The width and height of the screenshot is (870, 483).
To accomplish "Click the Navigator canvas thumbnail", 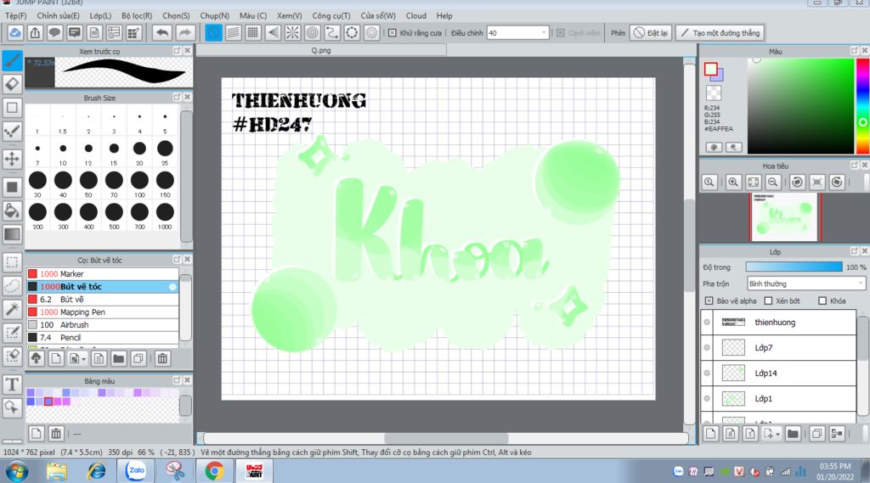I will pyautogui.click(x=784, y=216).
